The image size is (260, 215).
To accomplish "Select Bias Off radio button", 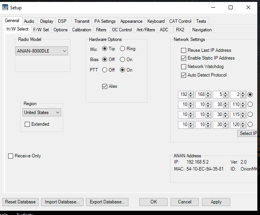I will (x=104, y=59).
